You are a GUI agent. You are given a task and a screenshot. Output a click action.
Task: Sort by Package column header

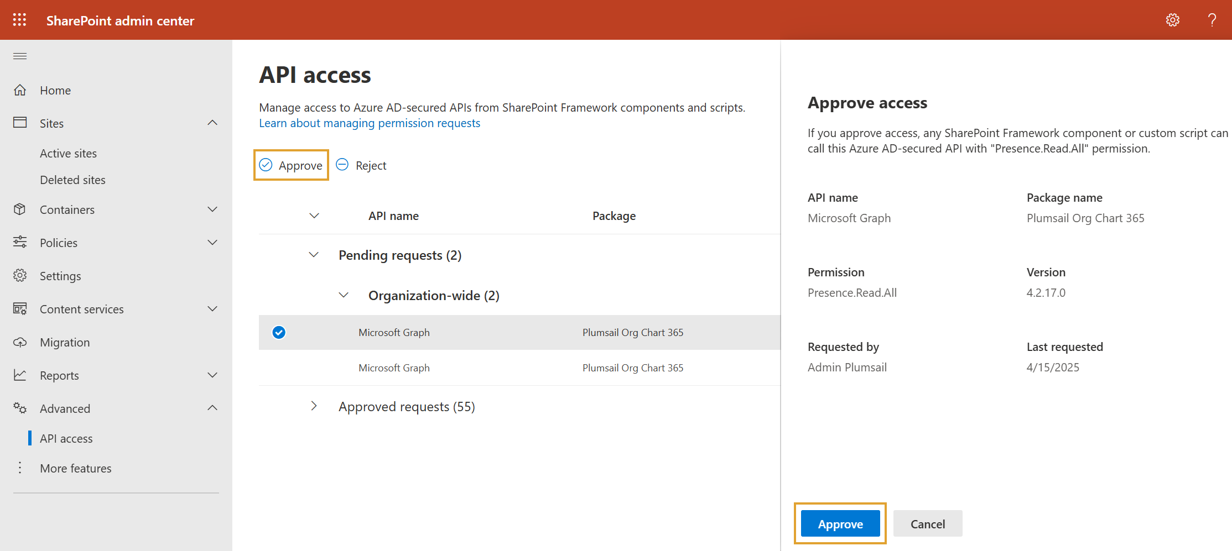click(x=614, y=216)
